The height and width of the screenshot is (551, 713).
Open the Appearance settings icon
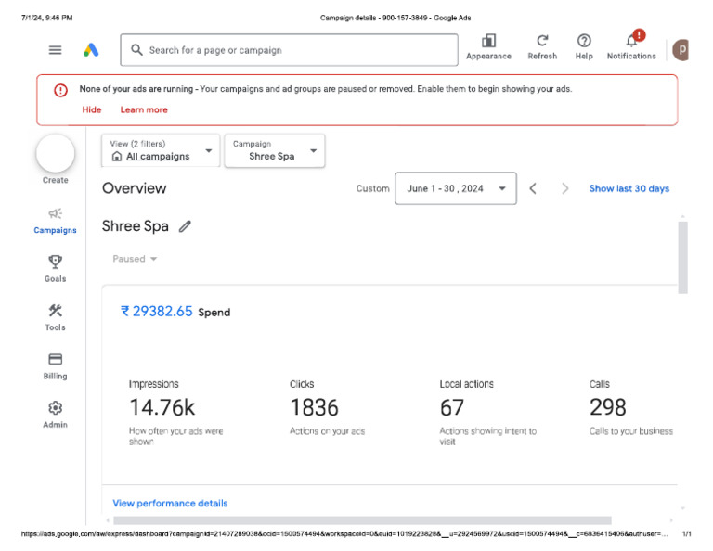click(488, 42)
